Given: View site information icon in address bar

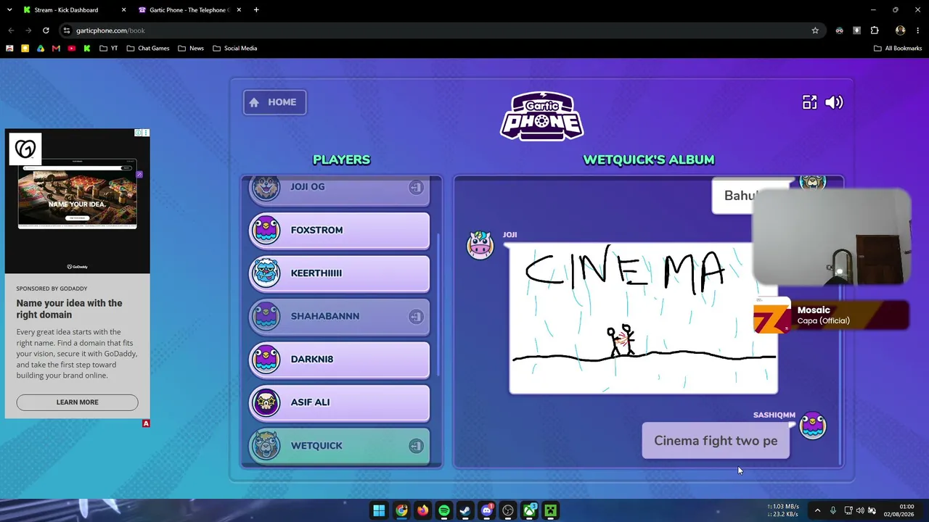Looking at the screenshot, I should (x=67, y=30).
